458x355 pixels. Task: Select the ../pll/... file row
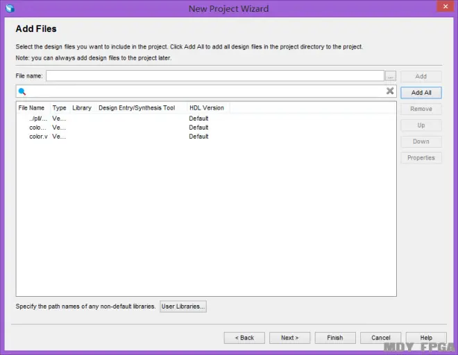(206, 119)
